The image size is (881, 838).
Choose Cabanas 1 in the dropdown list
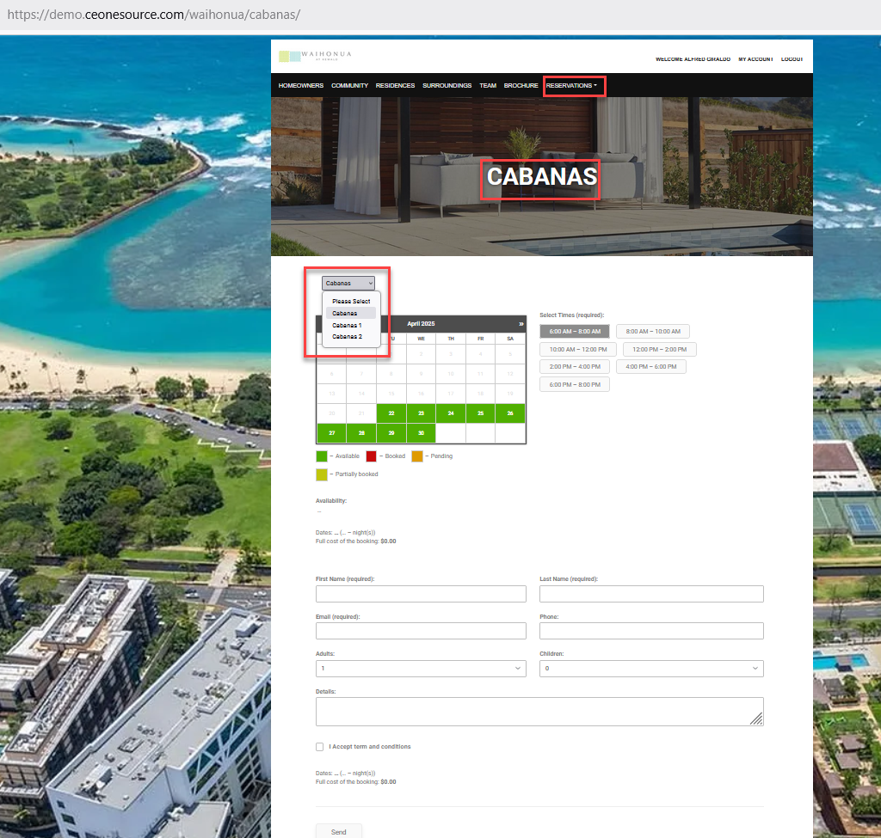(x=348, y=326)
